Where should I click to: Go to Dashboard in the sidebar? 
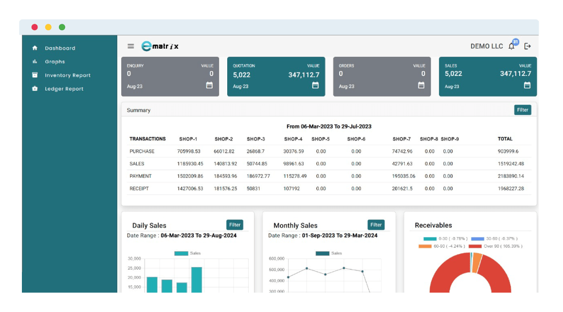click(60, 48)
